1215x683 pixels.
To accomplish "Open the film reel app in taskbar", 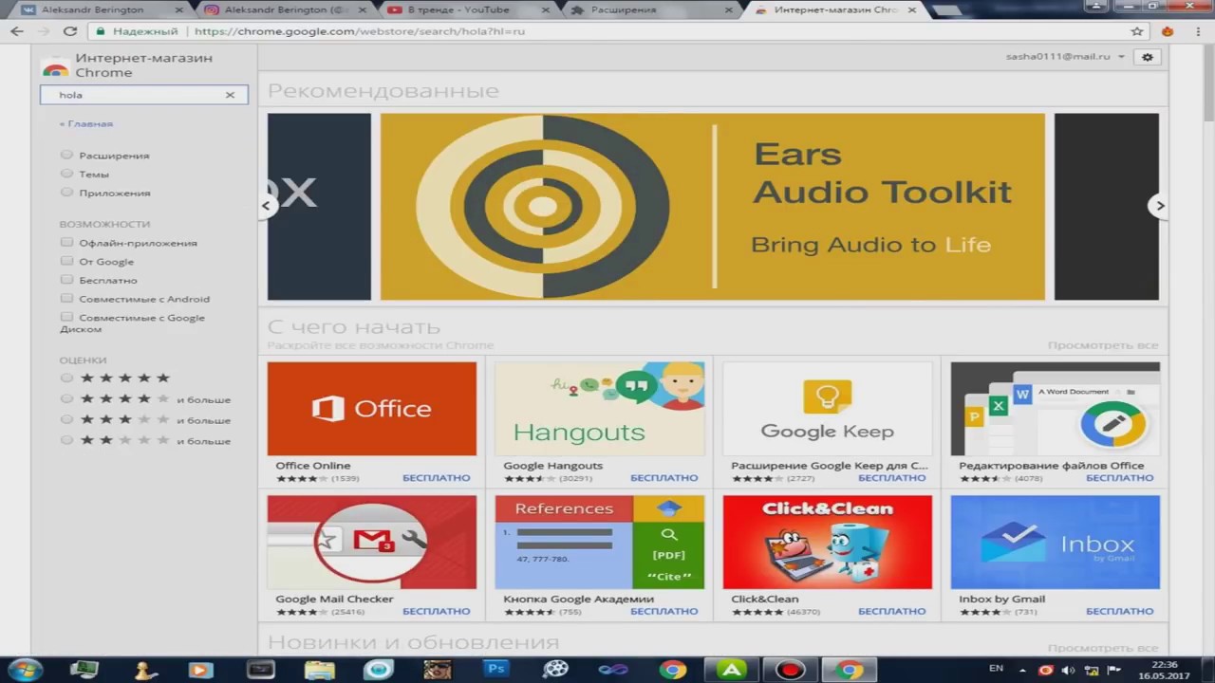I will [x=555, y=670].
